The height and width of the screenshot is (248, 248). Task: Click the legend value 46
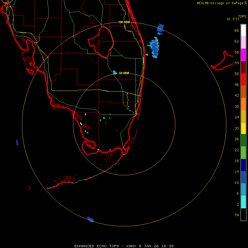point(237,85)
